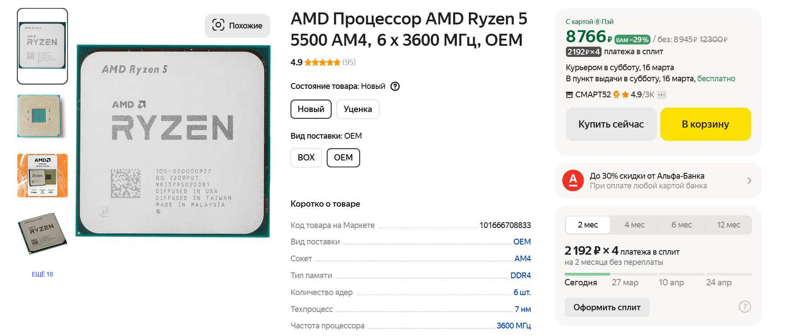785x336 pixels.
Task: Select the Уценка condition option
Action: 358,109
